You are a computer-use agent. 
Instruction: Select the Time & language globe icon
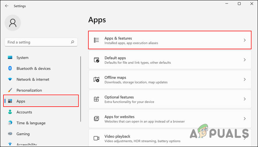pos(10,123)
